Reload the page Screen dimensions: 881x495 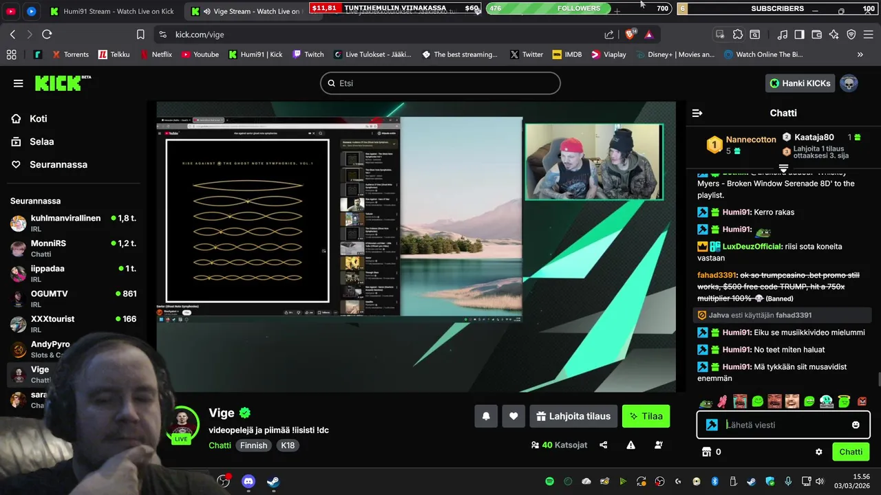point(47,34)
